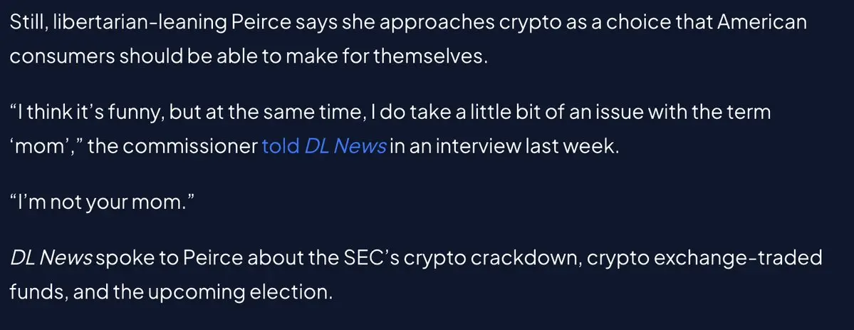Click the phrase 'in an interview last week'
854x330 pixels.
505,148
